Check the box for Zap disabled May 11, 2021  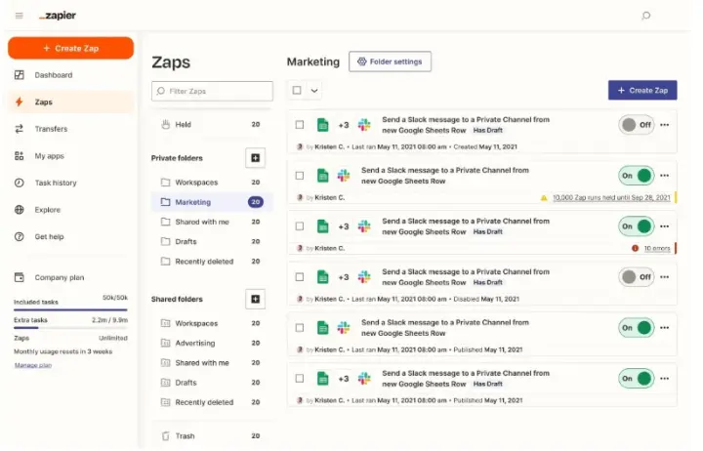[300, 276]
